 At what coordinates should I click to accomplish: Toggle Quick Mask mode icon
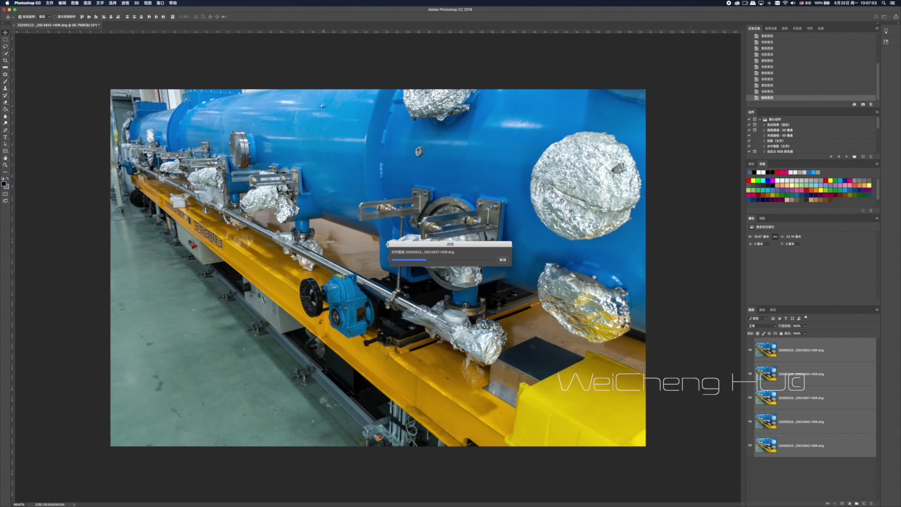click(5, 194)
